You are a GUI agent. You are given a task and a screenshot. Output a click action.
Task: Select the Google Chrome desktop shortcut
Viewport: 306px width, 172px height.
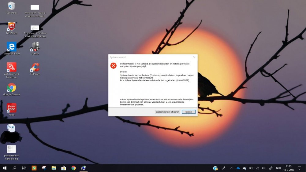[x=12, y=90]
